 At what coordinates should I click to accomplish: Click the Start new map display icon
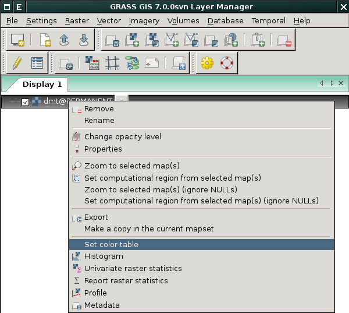(17, 40)
